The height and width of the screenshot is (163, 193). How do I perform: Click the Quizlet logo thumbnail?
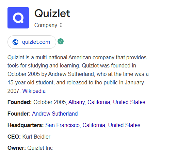(18, 18)
